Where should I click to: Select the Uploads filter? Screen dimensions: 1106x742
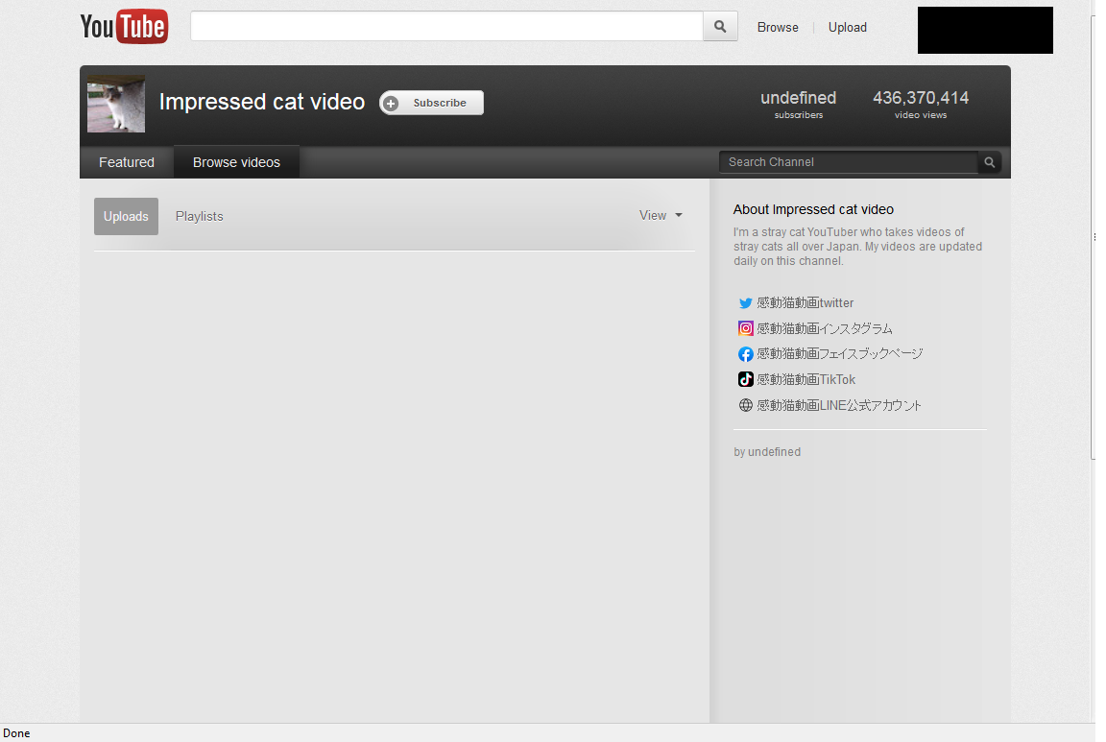[x=127, y=217]
